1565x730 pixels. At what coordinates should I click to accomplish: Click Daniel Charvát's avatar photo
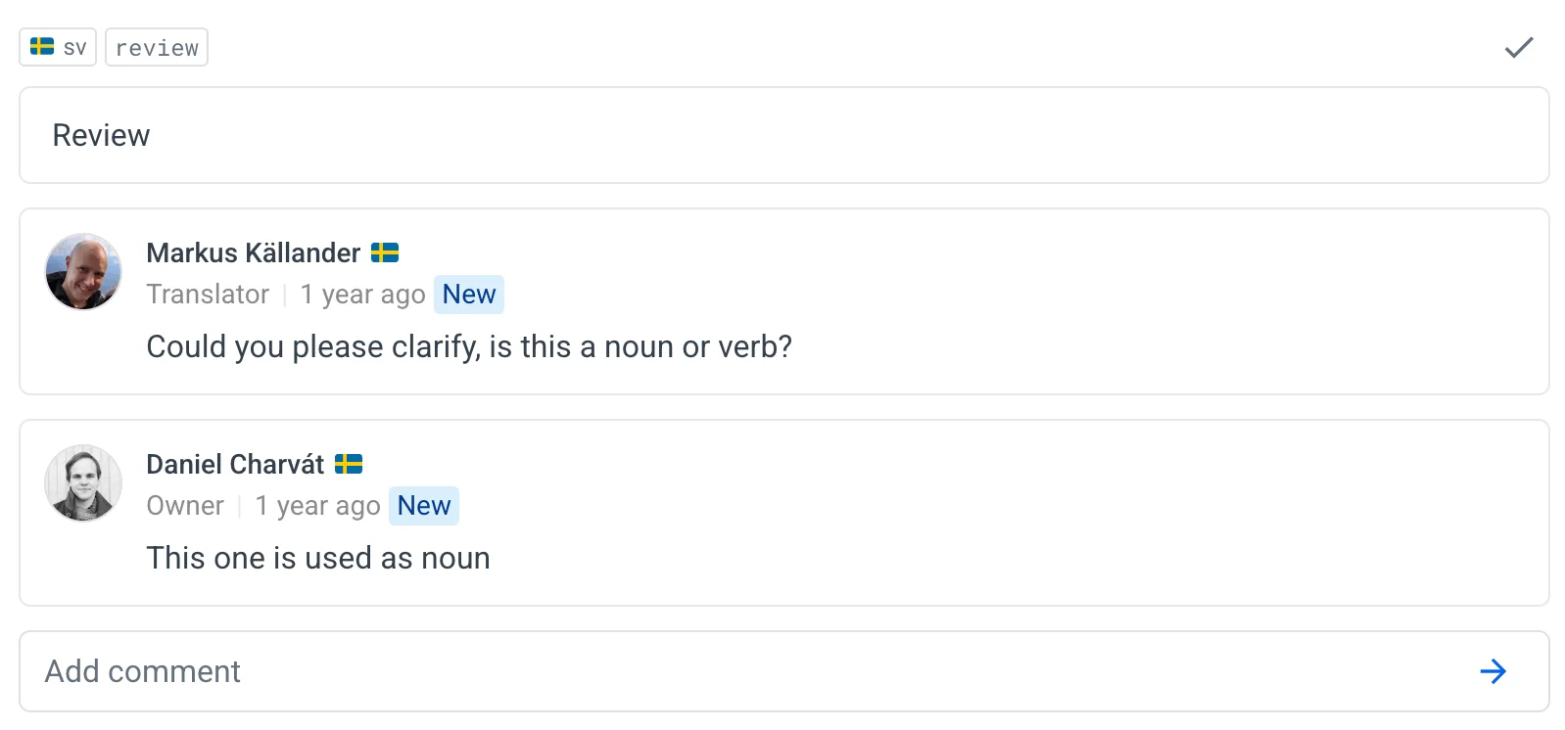click(83, 482)
